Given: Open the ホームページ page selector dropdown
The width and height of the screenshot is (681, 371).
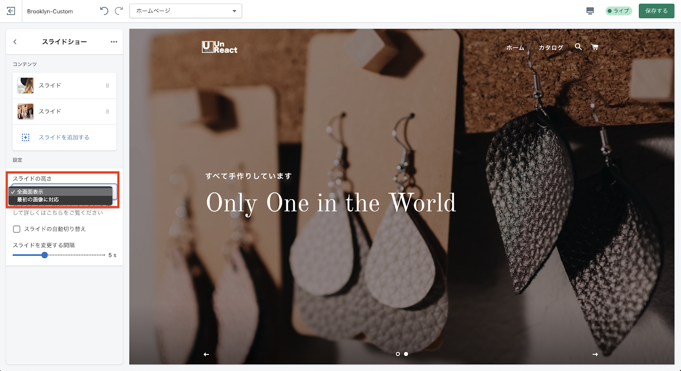Looking at the screenshot, I should pos(186,11).
